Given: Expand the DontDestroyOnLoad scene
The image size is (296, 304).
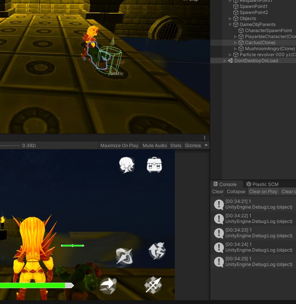Looking at the screenshot, I should coord(225,61).
